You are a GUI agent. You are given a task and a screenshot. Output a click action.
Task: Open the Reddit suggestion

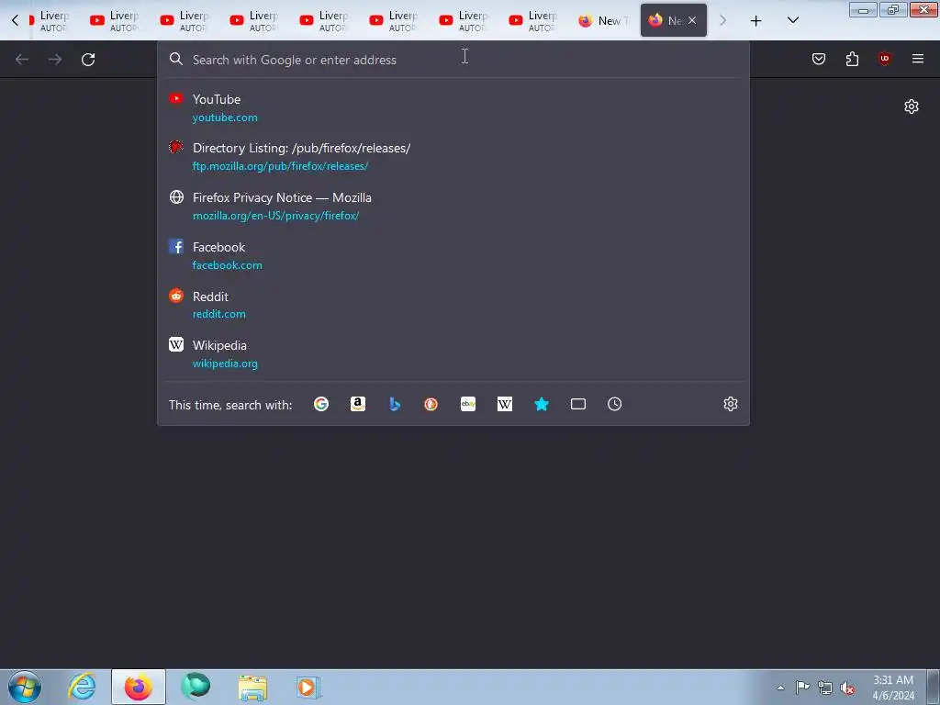[x=453, y=305]
